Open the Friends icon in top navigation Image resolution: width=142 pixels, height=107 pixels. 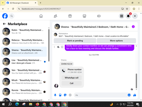click(x=55, y=16)
